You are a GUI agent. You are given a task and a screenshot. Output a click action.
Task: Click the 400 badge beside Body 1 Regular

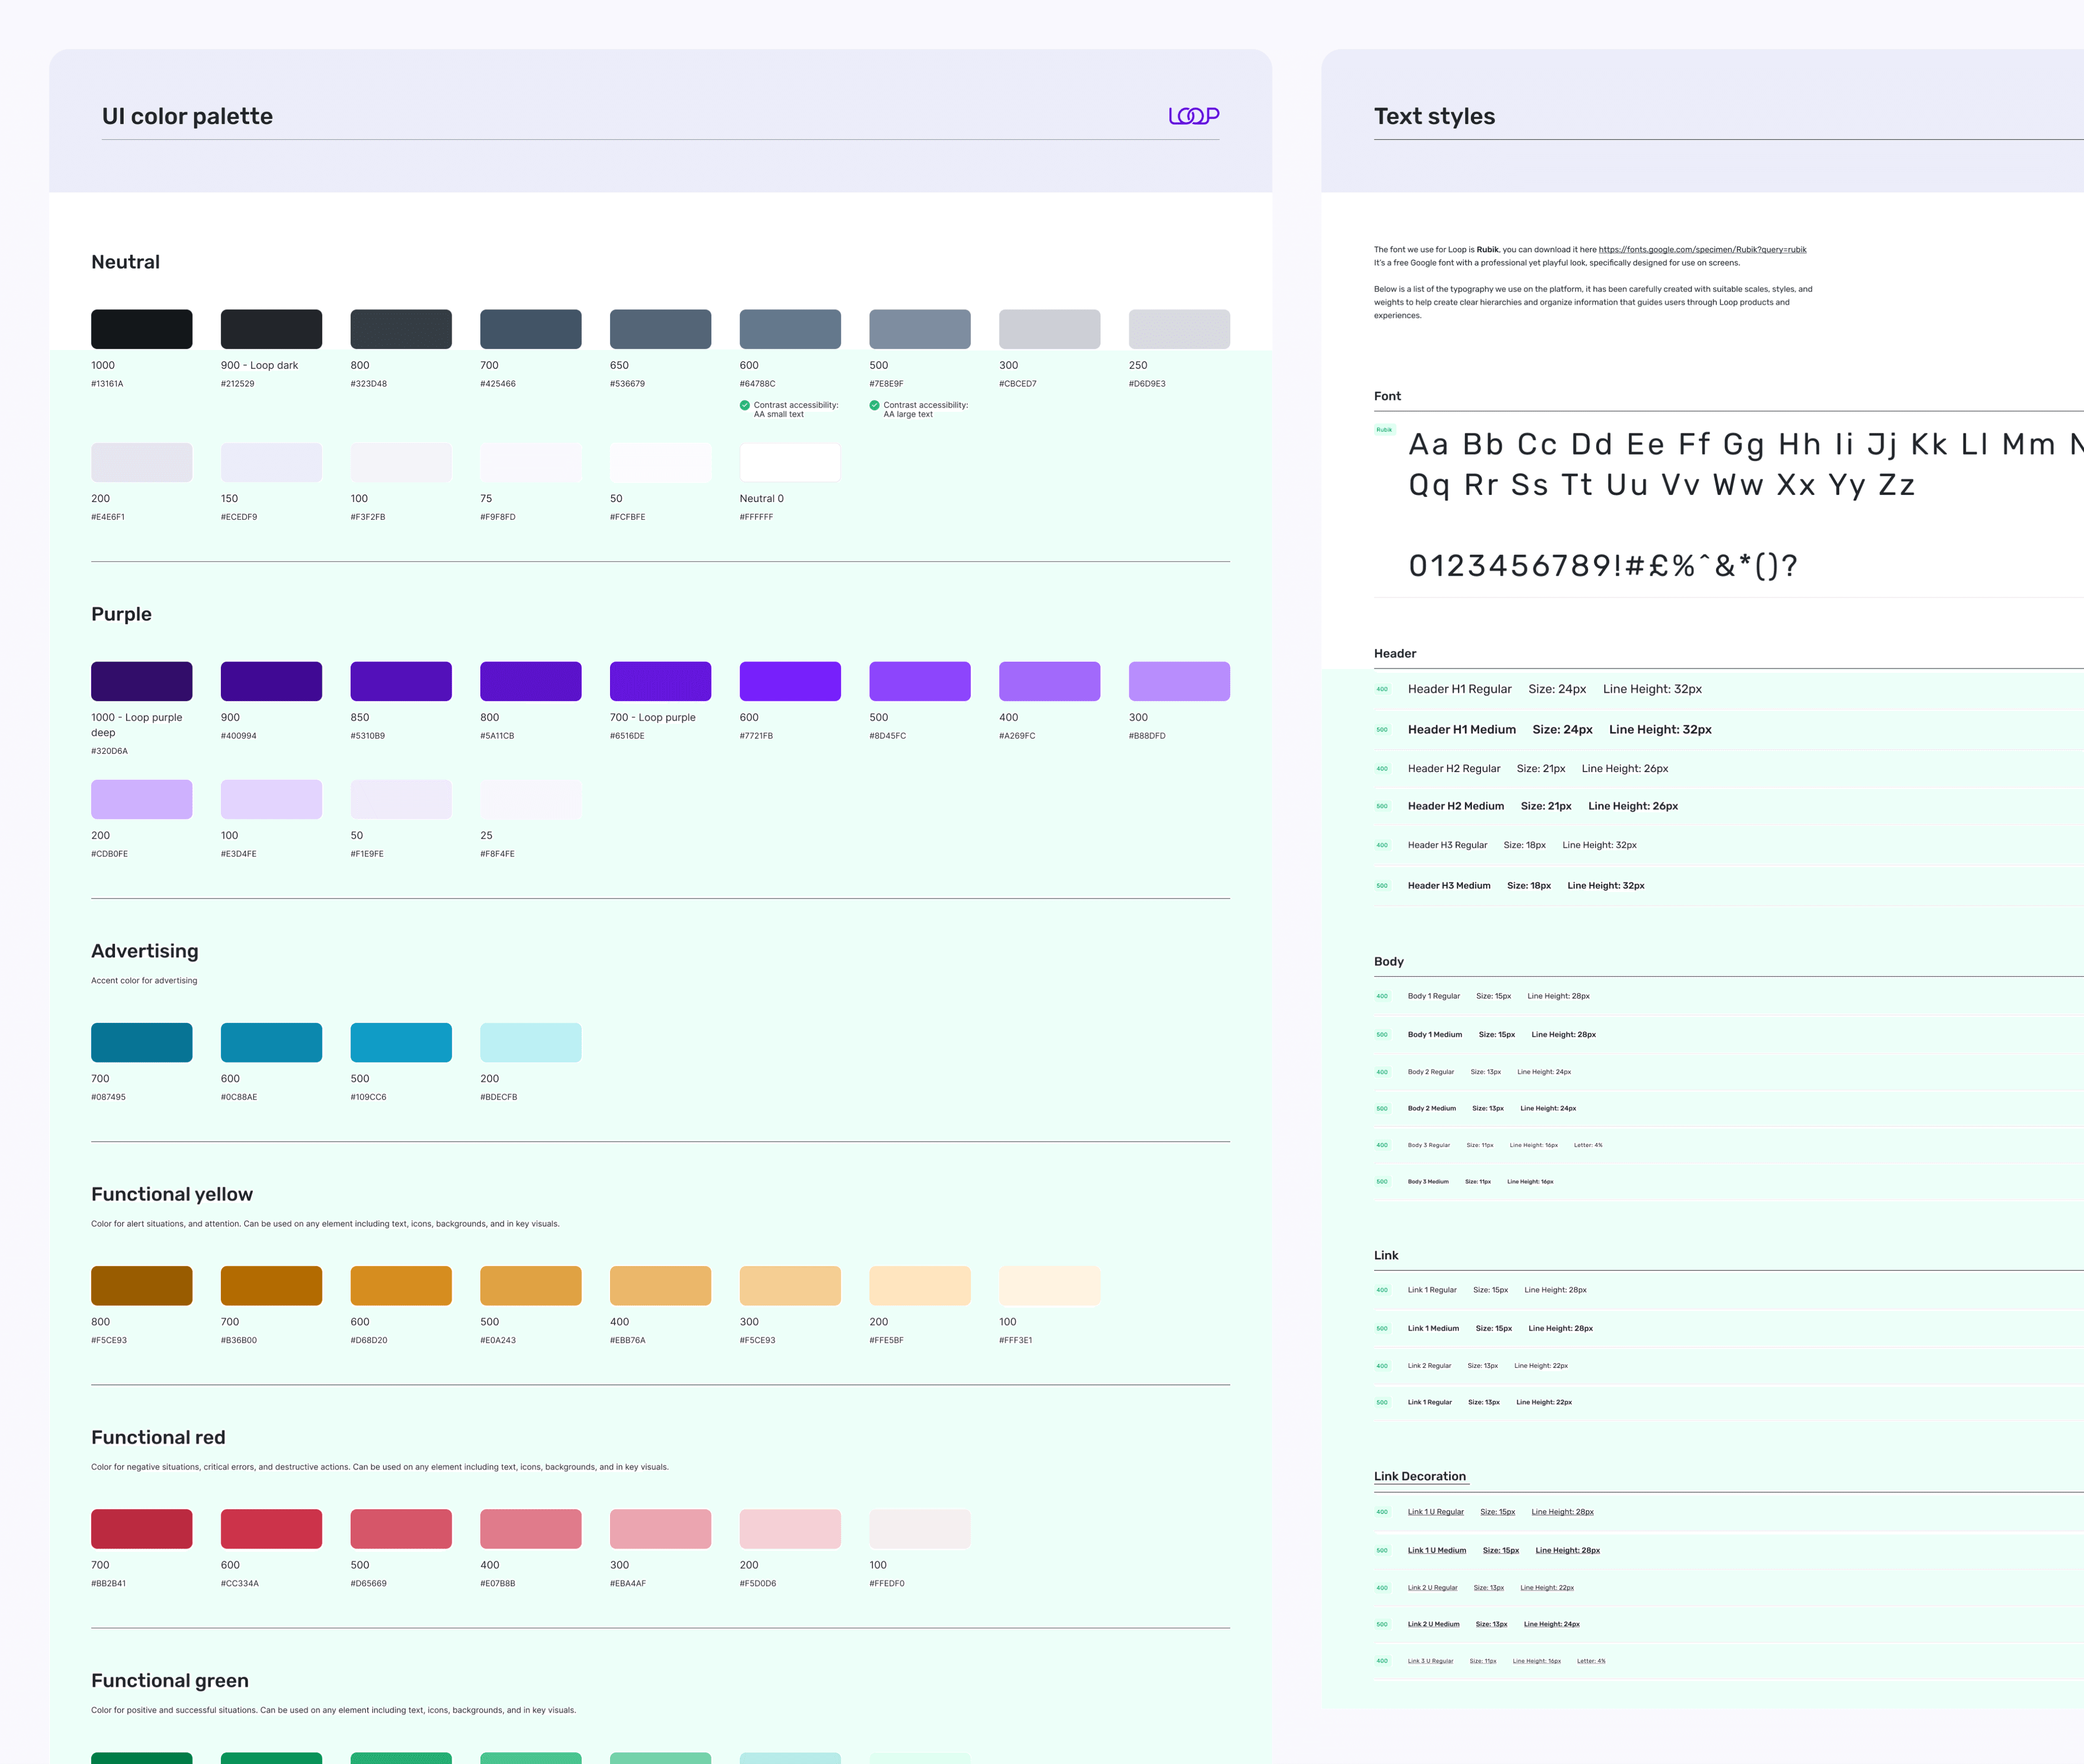pos(1382,996)
